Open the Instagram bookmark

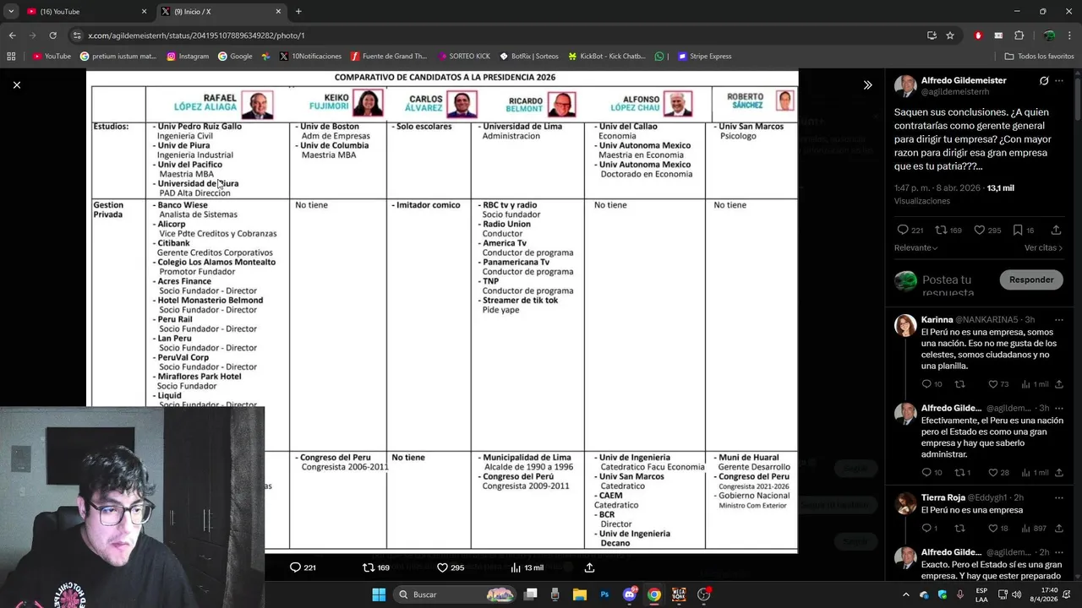tap(188, 57)
